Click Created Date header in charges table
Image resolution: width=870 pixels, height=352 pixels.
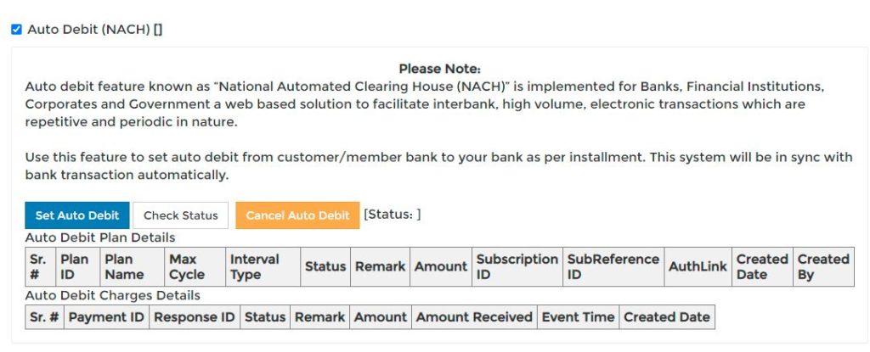pyautogui.click(x=667, y=317)
